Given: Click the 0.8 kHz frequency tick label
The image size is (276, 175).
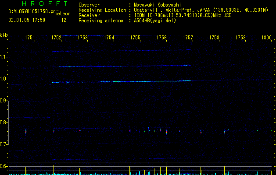Looking at the screenshot, I should pos(4,122).
